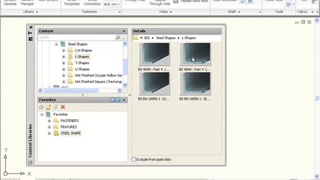Click the splitter arrow left of Details panel

coord(129,95)
